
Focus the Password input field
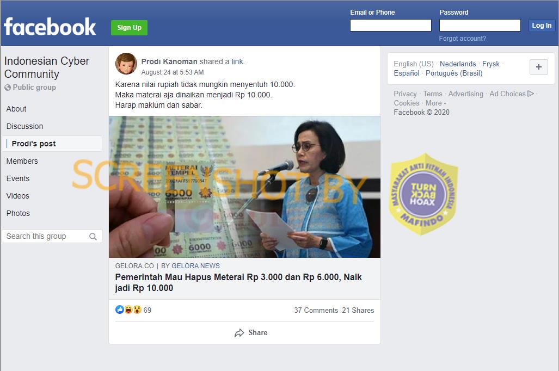click(480, 26)
